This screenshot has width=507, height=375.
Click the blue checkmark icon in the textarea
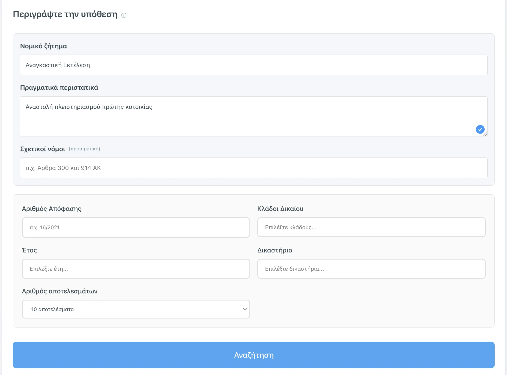tap(480, 129)
